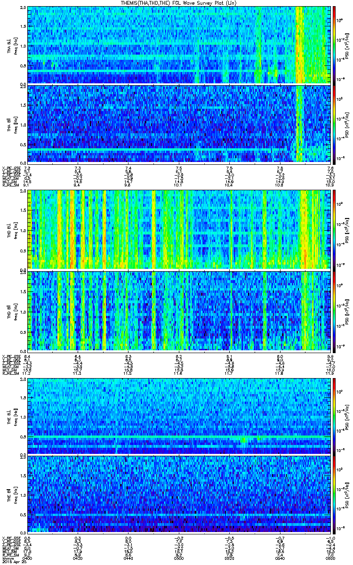Click the THA B-parallel spectrogram panel

[x=179, y=124]
